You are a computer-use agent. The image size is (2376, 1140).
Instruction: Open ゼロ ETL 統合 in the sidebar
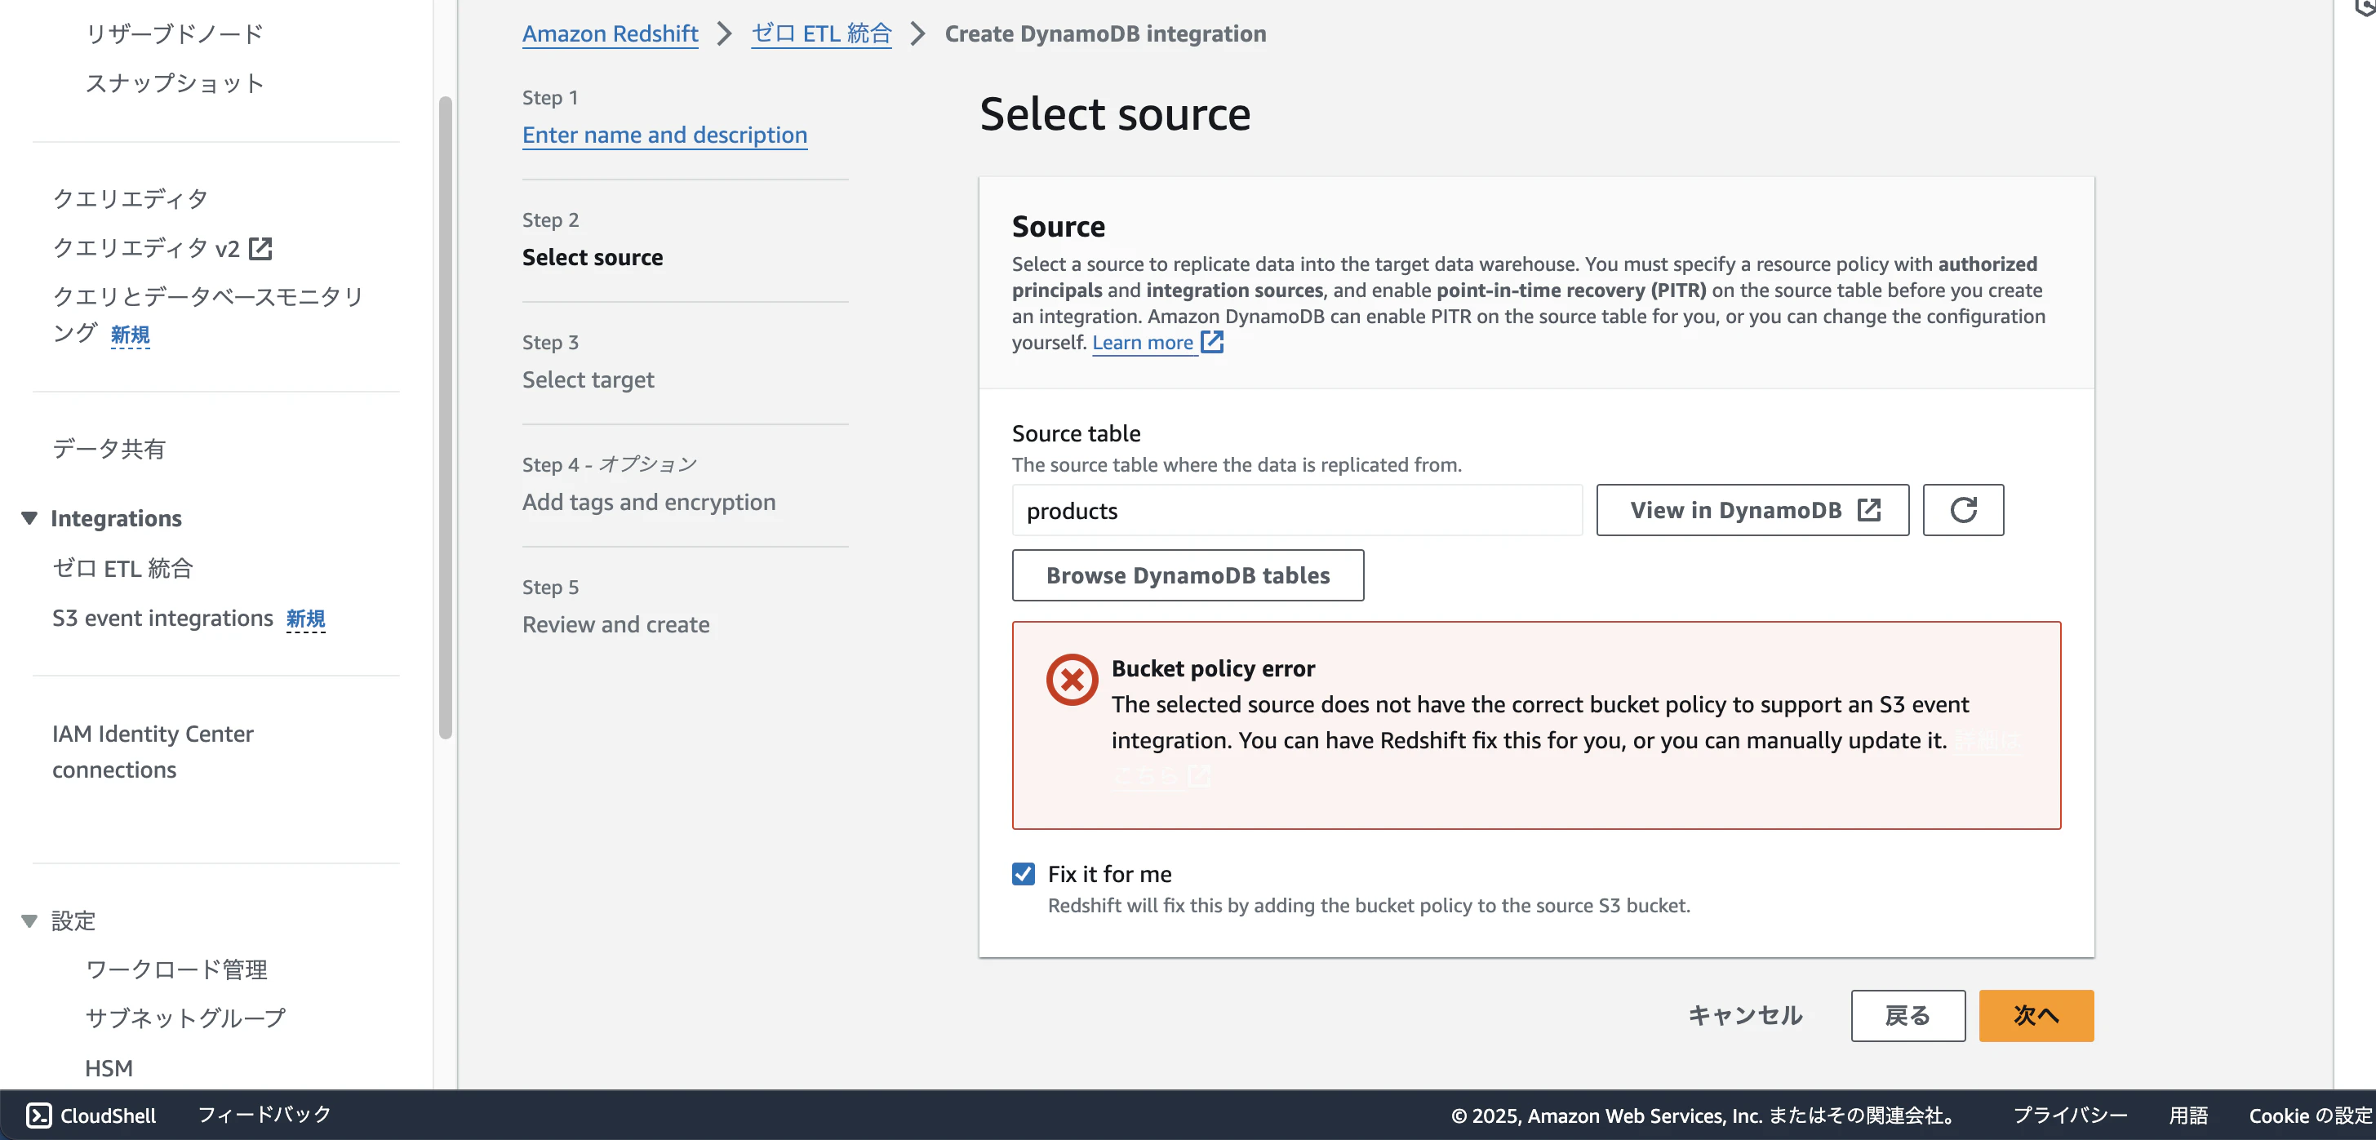click(122, 568)
